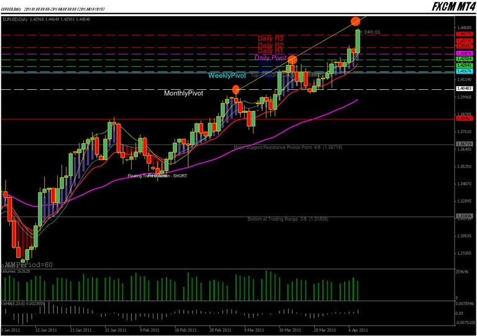Click the EURUSD,Daily OHLC header inside chart
The height and width of the screenshot is (336, 477).
[x=46, y=19]
